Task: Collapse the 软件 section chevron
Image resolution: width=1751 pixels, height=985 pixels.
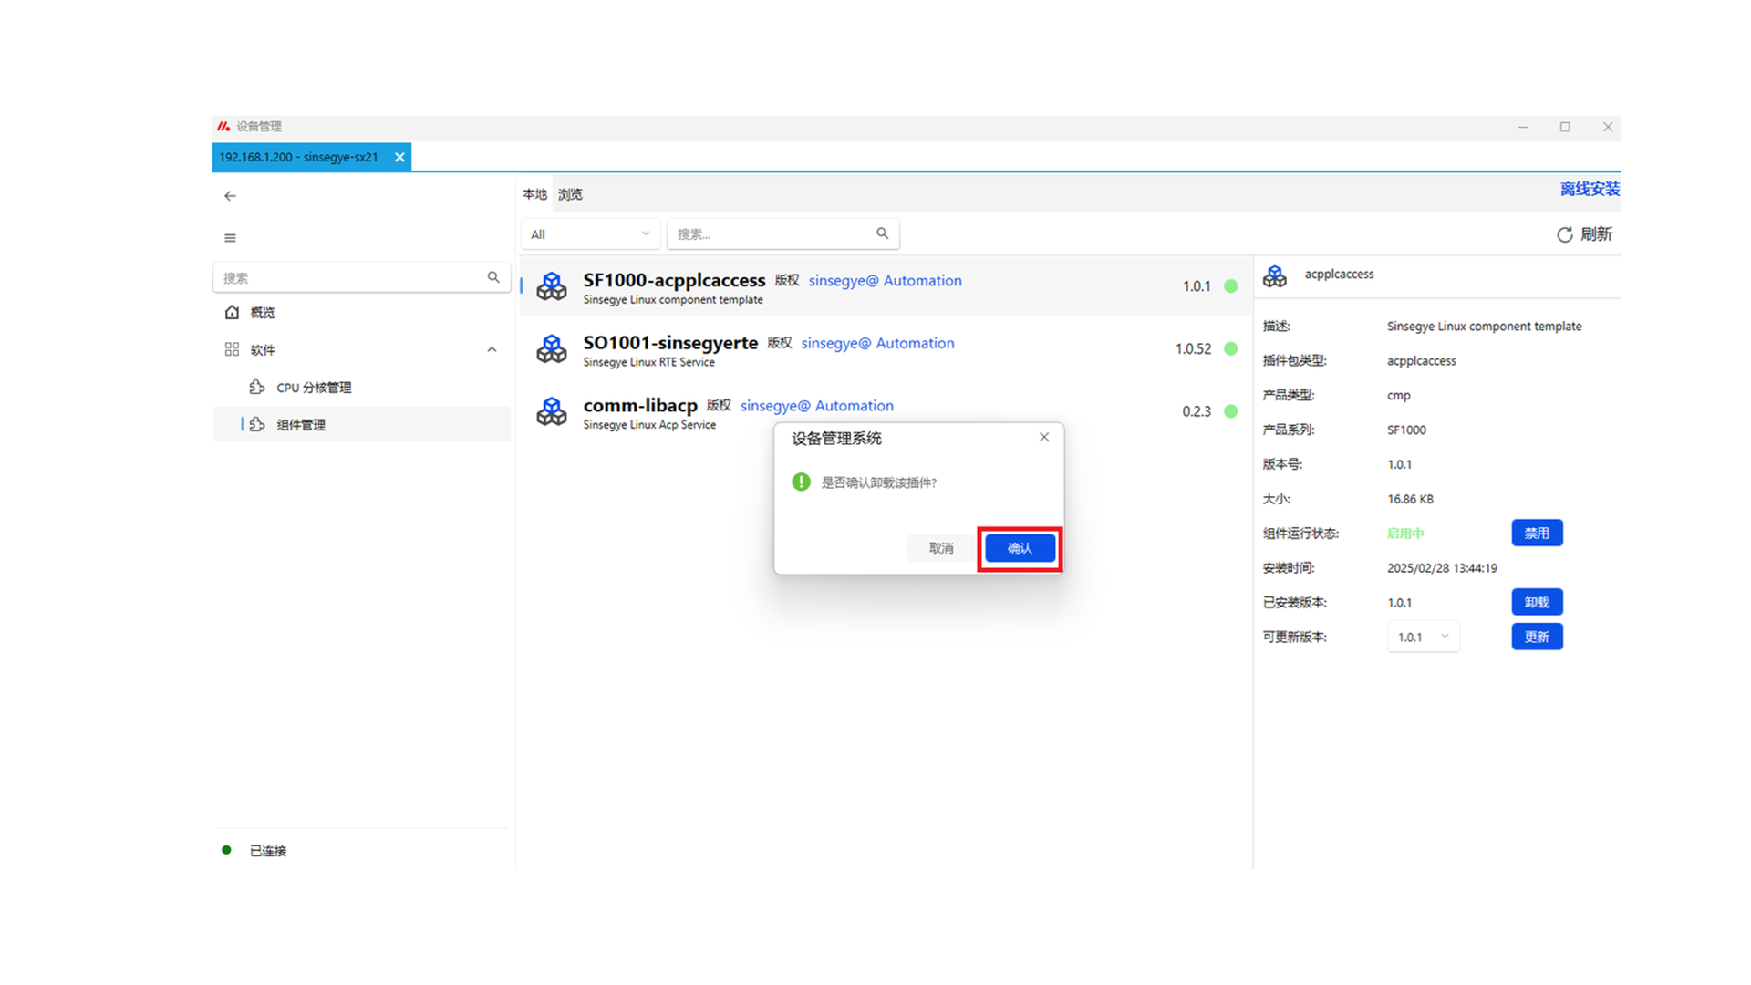Action: coord(492,349)
